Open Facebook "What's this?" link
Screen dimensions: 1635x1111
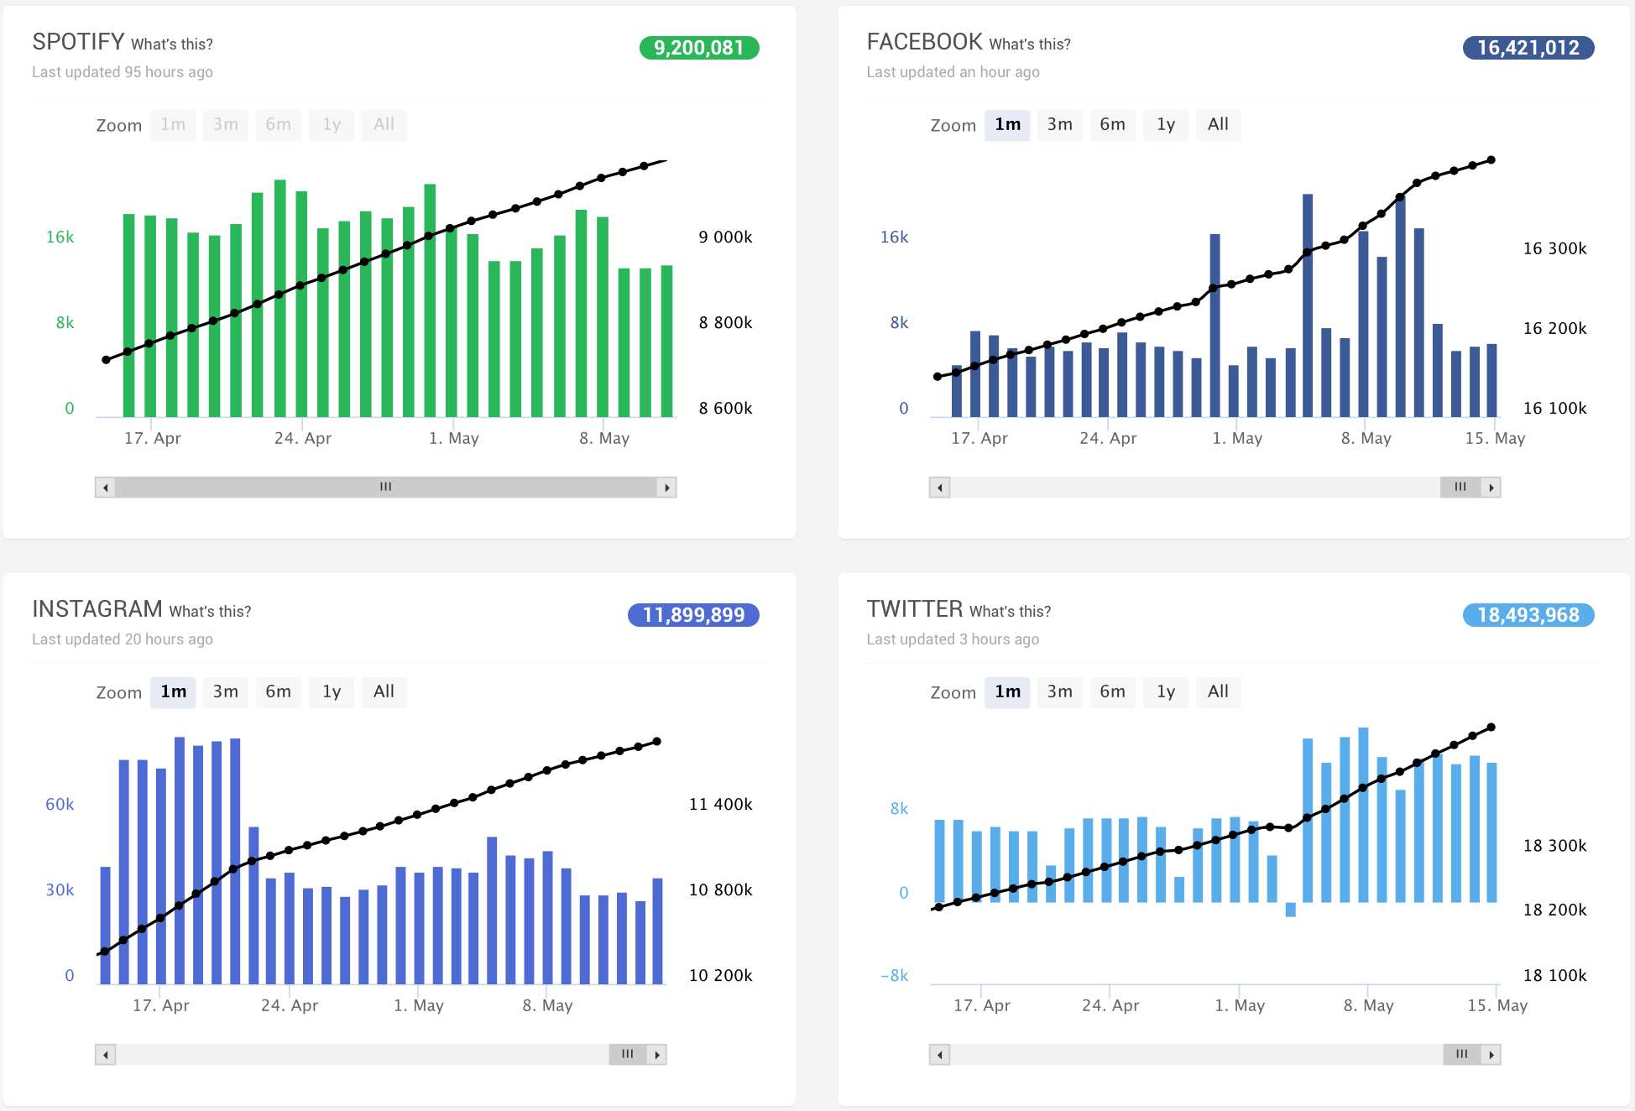1030,44
